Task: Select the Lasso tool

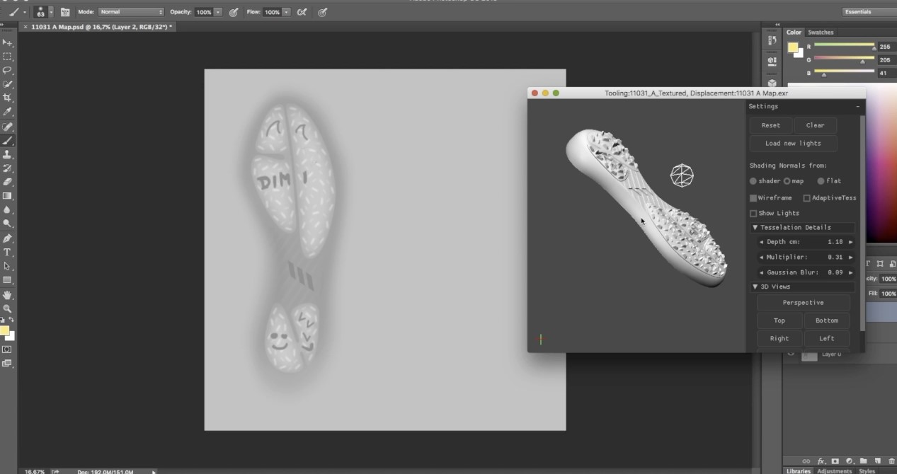Action: 7,70
